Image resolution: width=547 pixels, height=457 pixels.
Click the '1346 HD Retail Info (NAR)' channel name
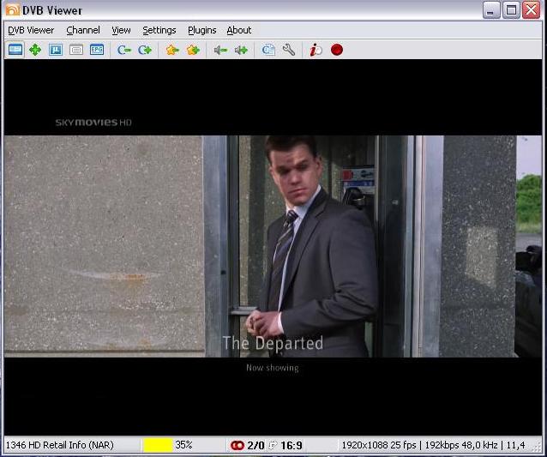tap(60, 445)
